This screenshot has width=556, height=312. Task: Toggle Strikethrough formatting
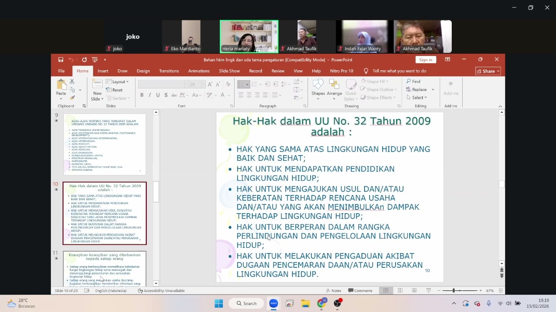tap(174, 95)
